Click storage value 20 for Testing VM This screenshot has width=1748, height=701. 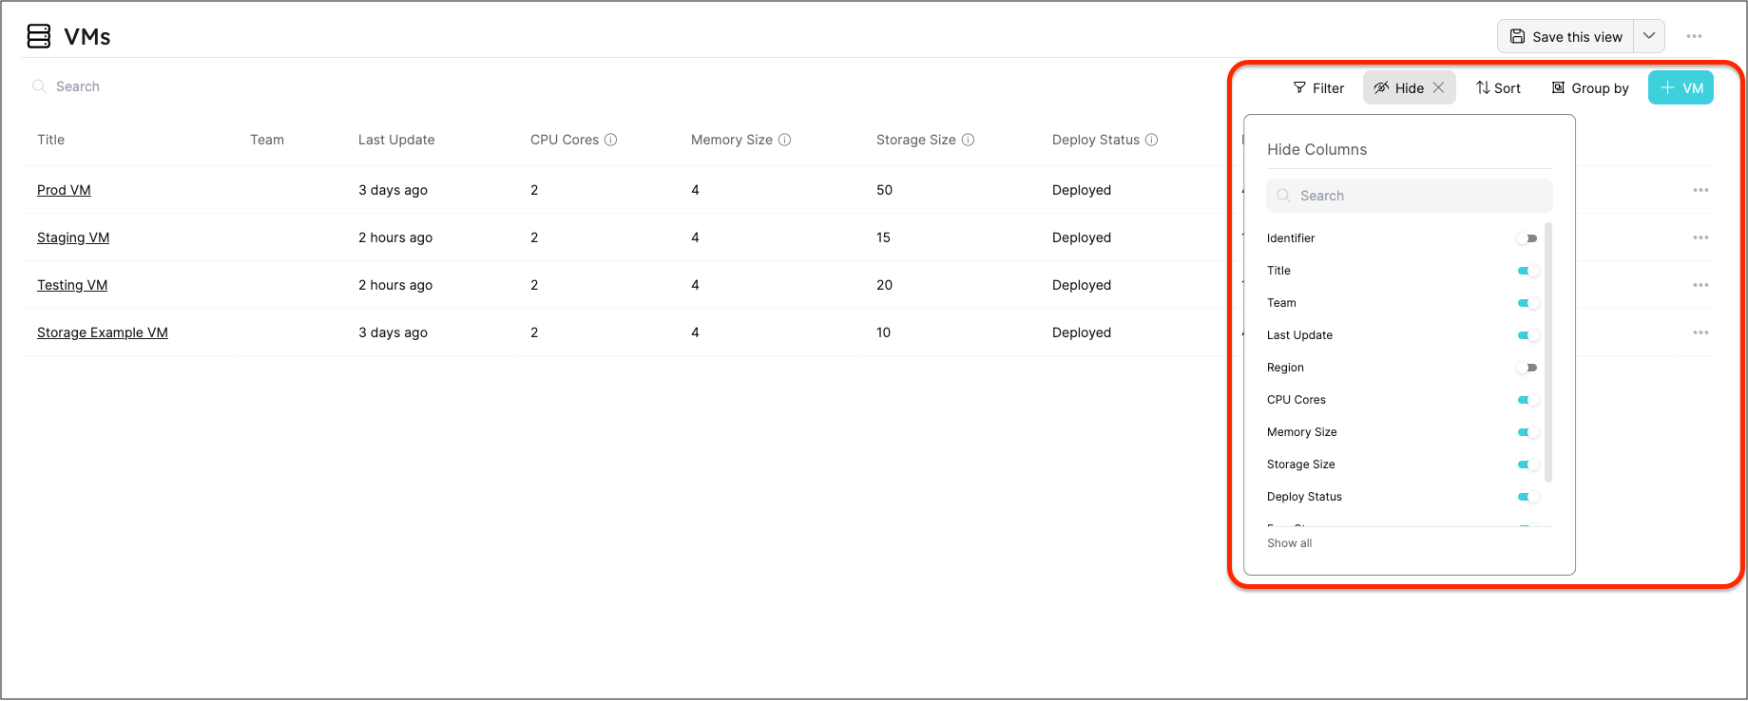pyautogui.click(x=884, y=285)
